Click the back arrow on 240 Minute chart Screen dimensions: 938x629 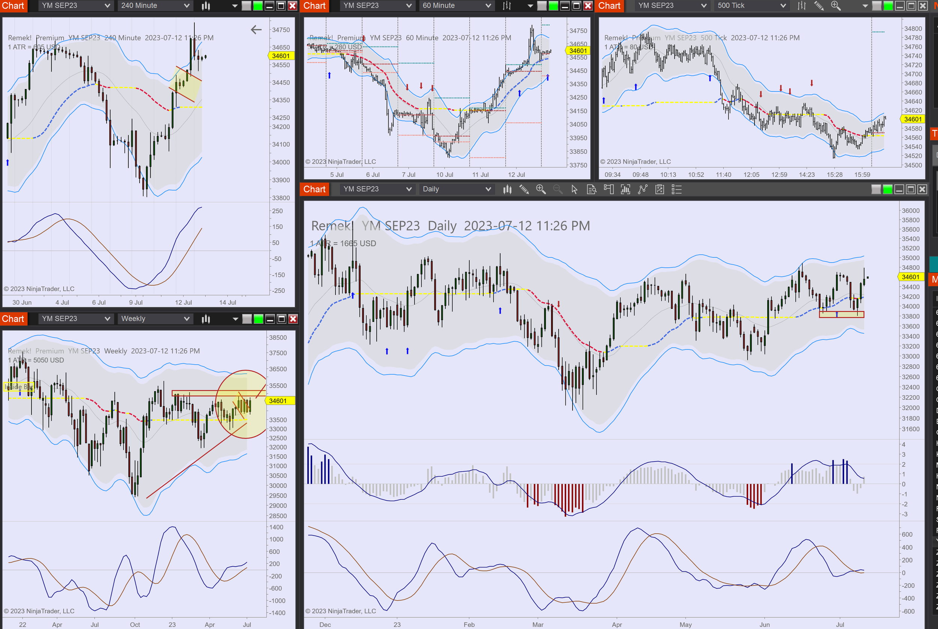coord(256,30)
